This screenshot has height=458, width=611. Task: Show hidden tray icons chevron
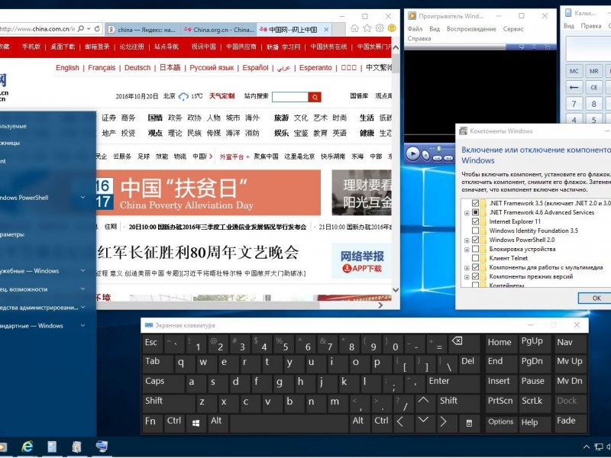586,447
